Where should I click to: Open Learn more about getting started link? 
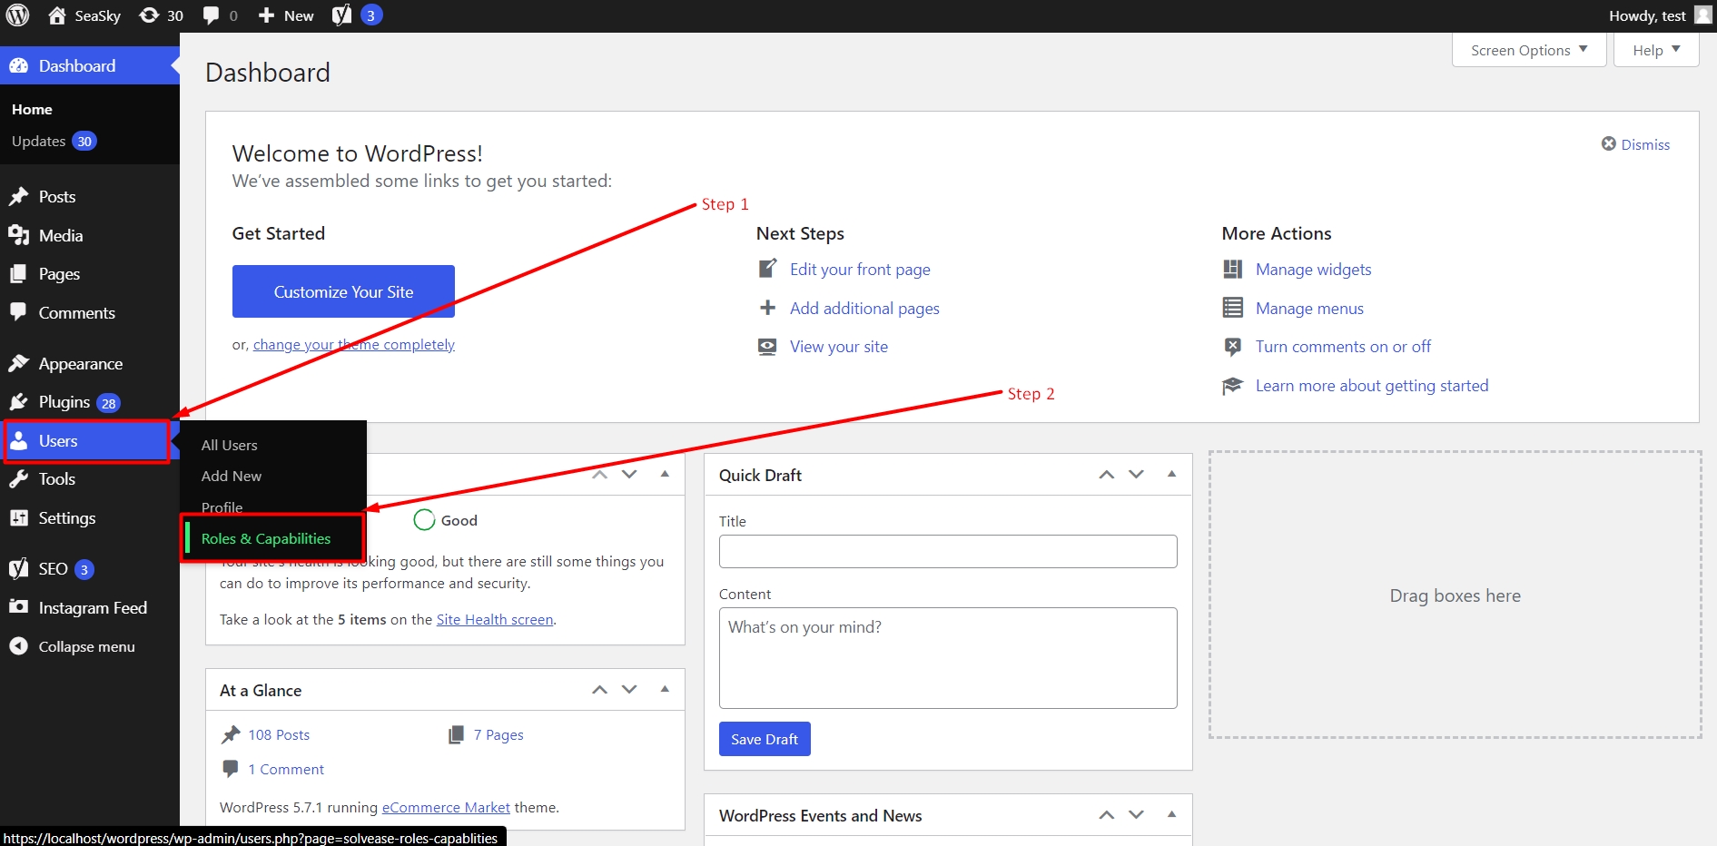point(1372,385)
